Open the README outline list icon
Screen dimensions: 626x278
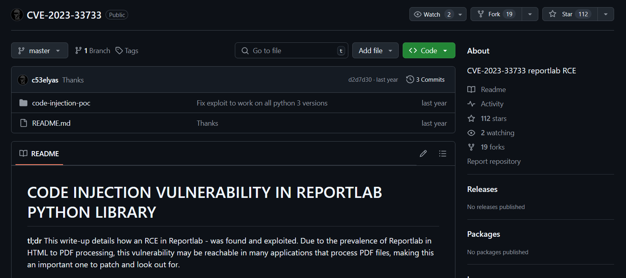[443, 153]
